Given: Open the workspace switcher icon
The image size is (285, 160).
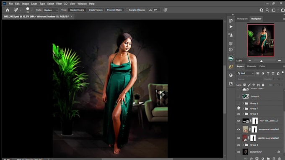Looking at the screenshot, I should pyautogui.click(x=273, y=10).
